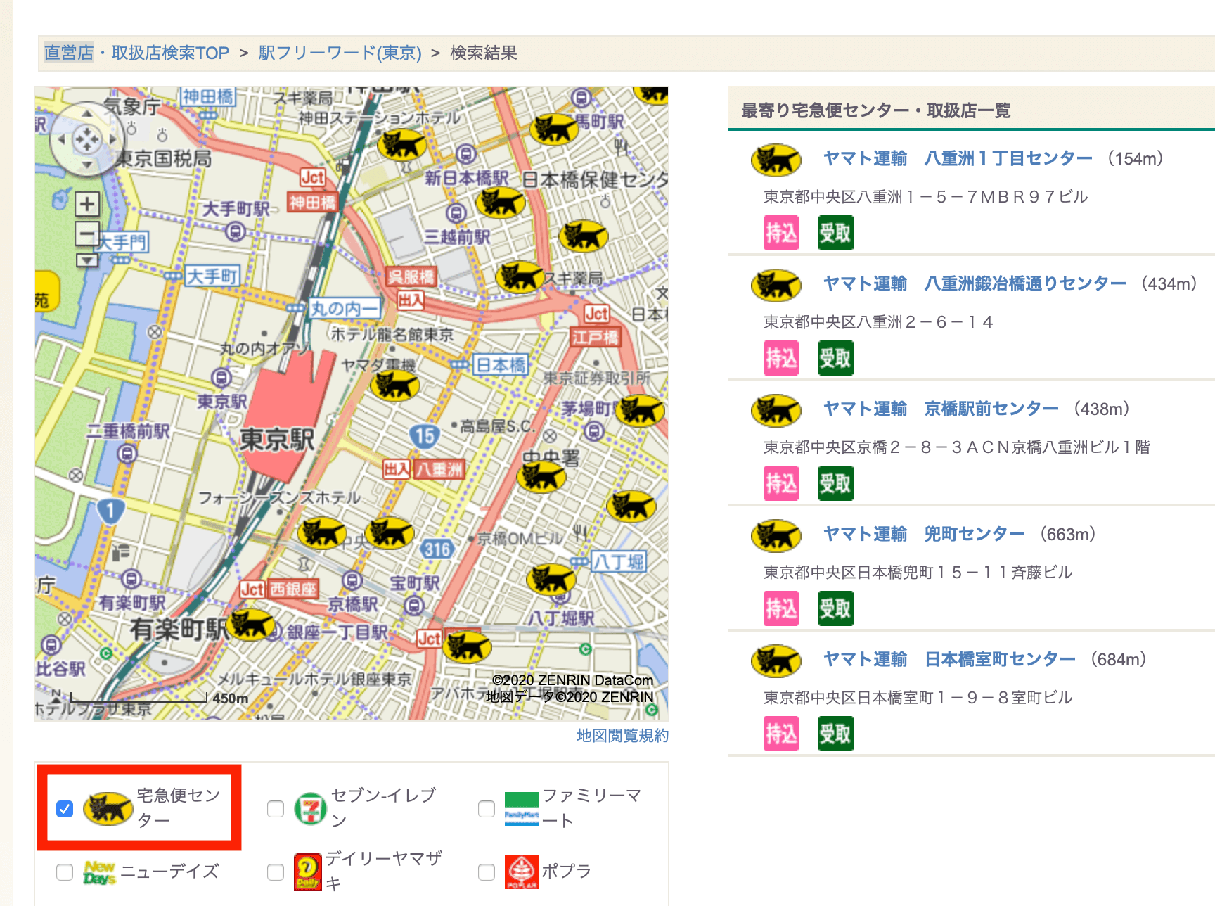Click the 受取 icon for 京橋駅前センター

(x=835, y=483)
